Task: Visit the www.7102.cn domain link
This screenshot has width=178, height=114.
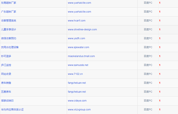Action: (x=75, y=74)
